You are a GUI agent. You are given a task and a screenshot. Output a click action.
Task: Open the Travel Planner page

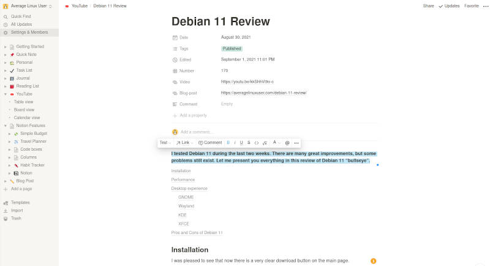[x=34, y=142]
